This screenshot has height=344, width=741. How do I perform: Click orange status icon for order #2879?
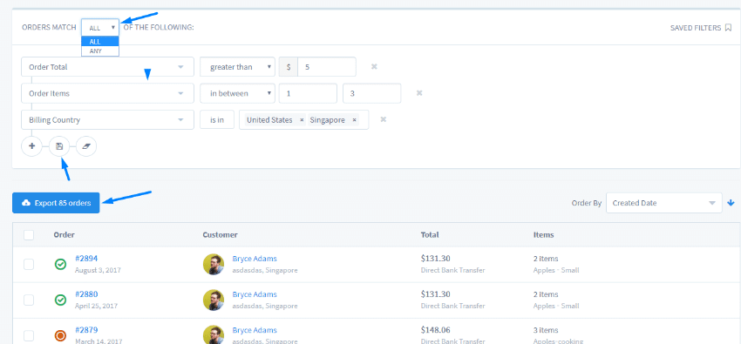[60, 335]
